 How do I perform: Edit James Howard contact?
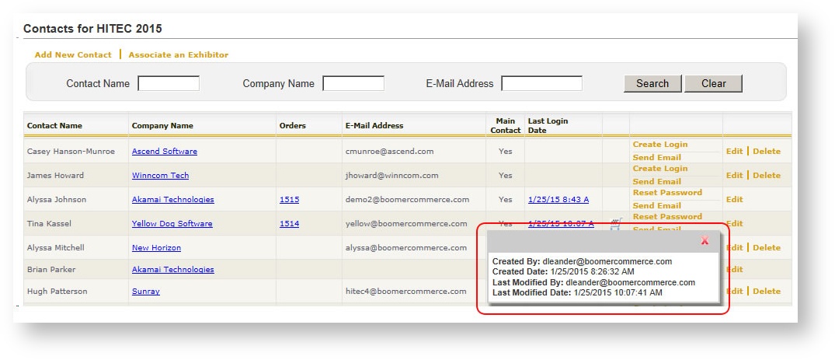(734, 176)
